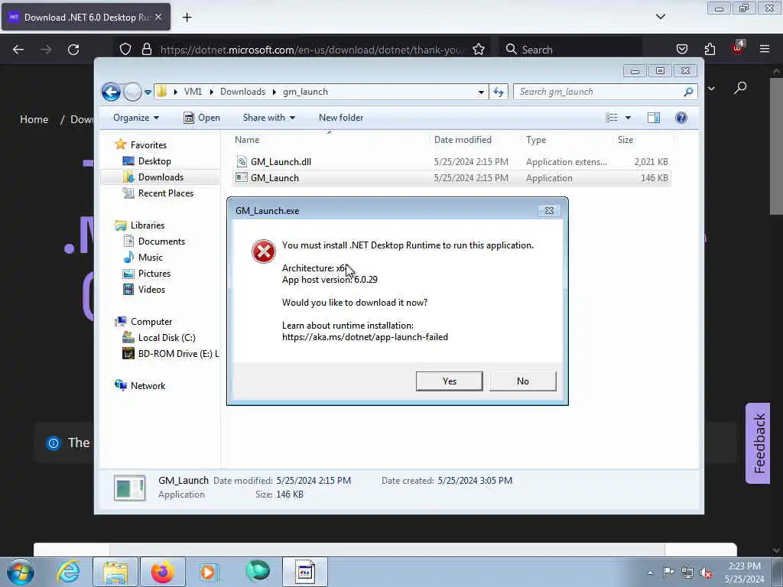The image size is (783, 587).
Task: Click Explorer forward navigation arrow
Action: tap(132, 92)
